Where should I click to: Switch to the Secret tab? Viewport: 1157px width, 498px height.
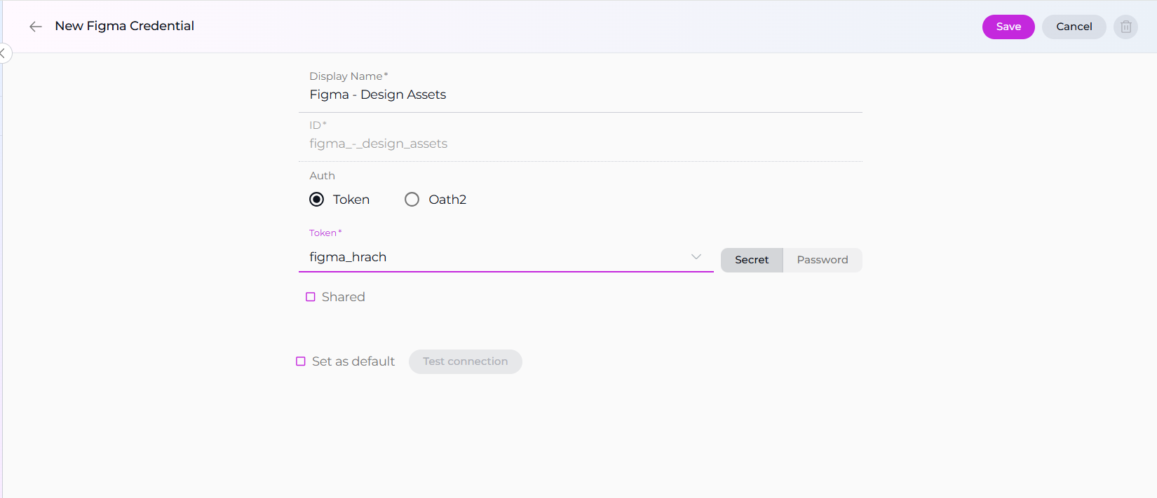coord(751,260)
